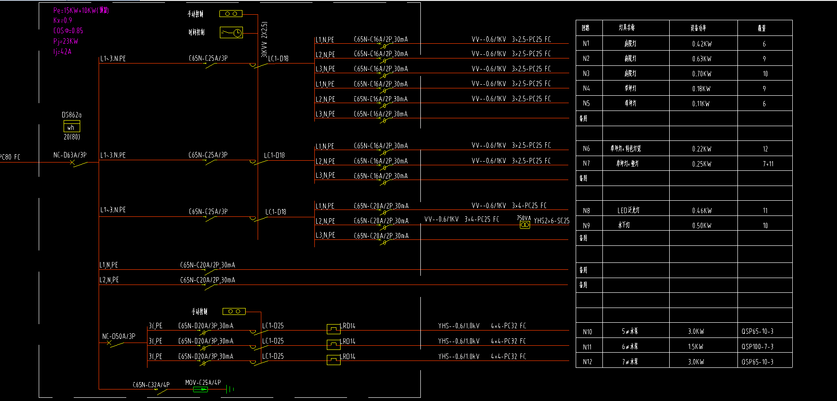
Task: Click the time control clock switch symbol
Action: click(231, 33)
